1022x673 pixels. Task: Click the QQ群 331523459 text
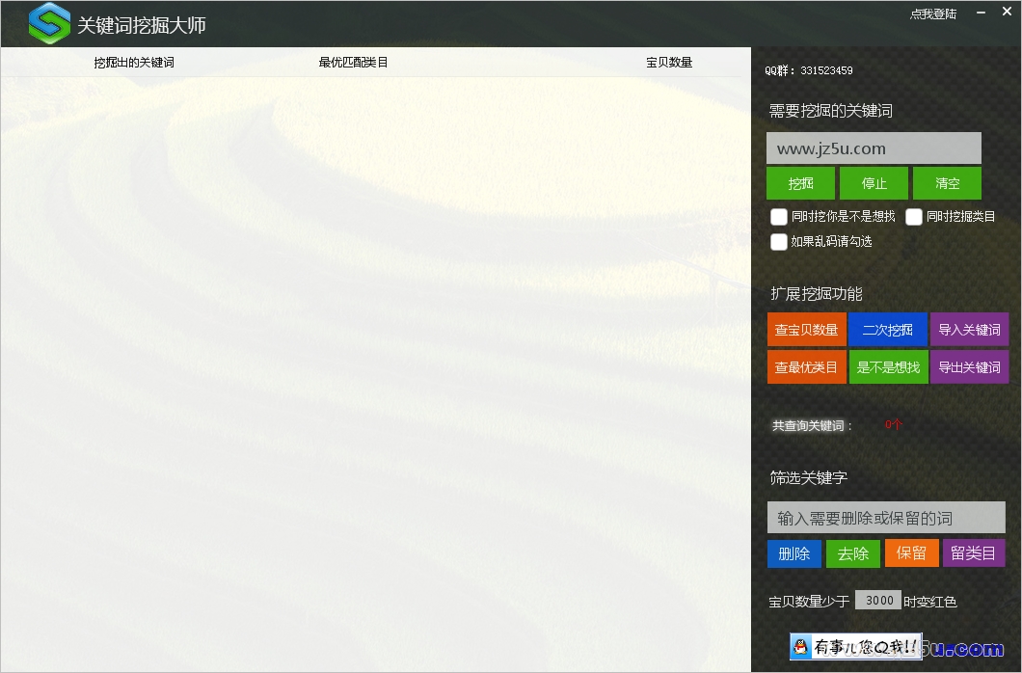(808, 70)
